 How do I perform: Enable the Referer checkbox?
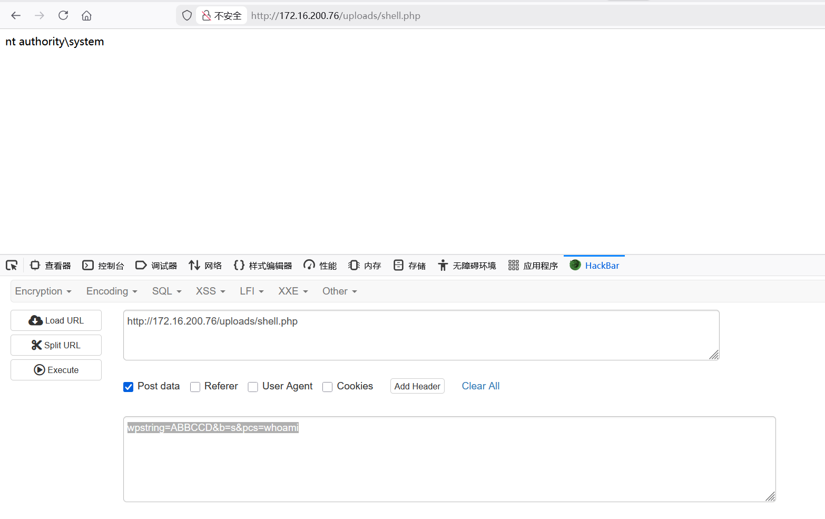(195, 387)
